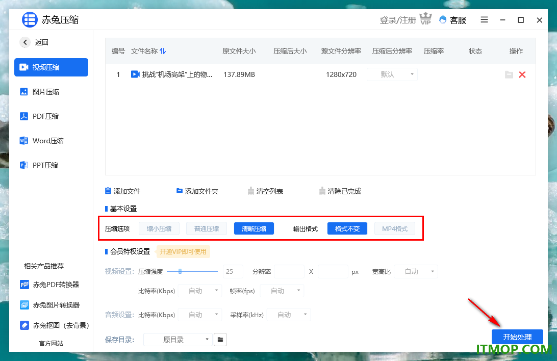The image size is (557, 361).
Task: Sort the list by 文件名称 arrows
Action: point(163,51)
